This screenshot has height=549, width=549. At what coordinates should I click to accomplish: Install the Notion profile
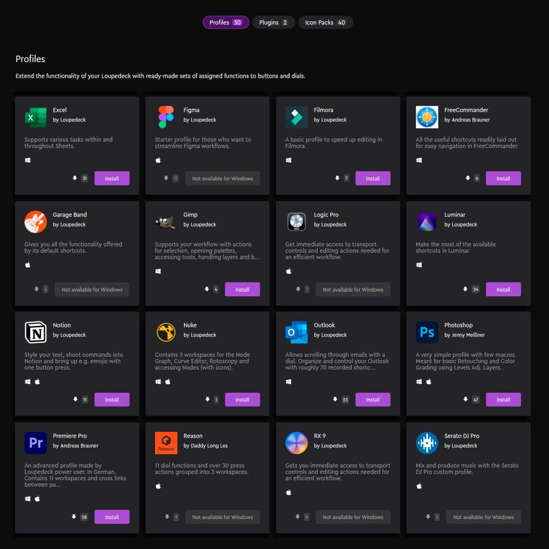[x=112, y=400]
